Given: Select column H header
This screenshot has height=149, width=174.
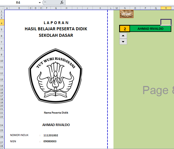Looking at the screenshot, I should (67, 8).
